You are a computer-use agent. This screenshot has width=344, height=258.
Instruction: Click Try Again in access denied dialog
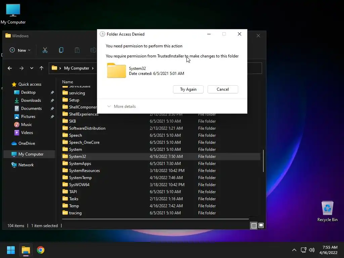tap(188, 89)
